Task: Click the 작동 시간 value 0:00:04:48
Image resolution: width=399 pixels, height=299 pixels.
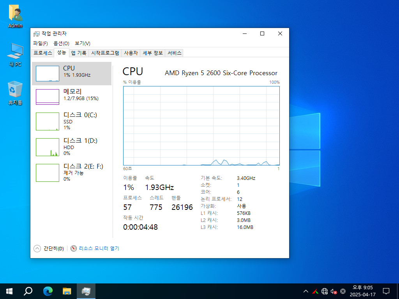Action: click(x=140, y=227)
